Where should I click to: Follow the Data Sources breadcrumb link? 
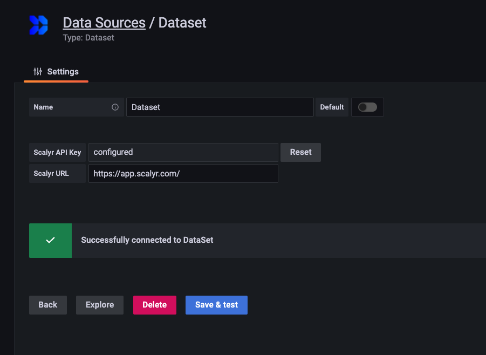[x=104, y=23]
